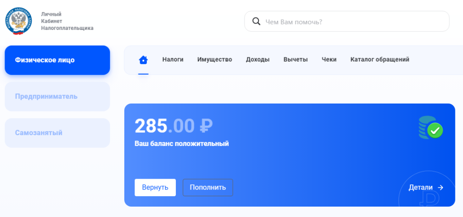Click the magnifying glass search icon
Viewport: 463px width, 217px height.
(256, 21)
